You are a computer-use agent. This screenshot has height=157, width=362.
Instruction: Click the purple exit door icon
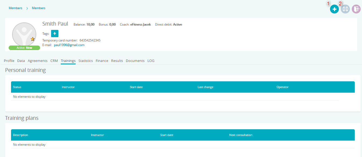[356, 9]
